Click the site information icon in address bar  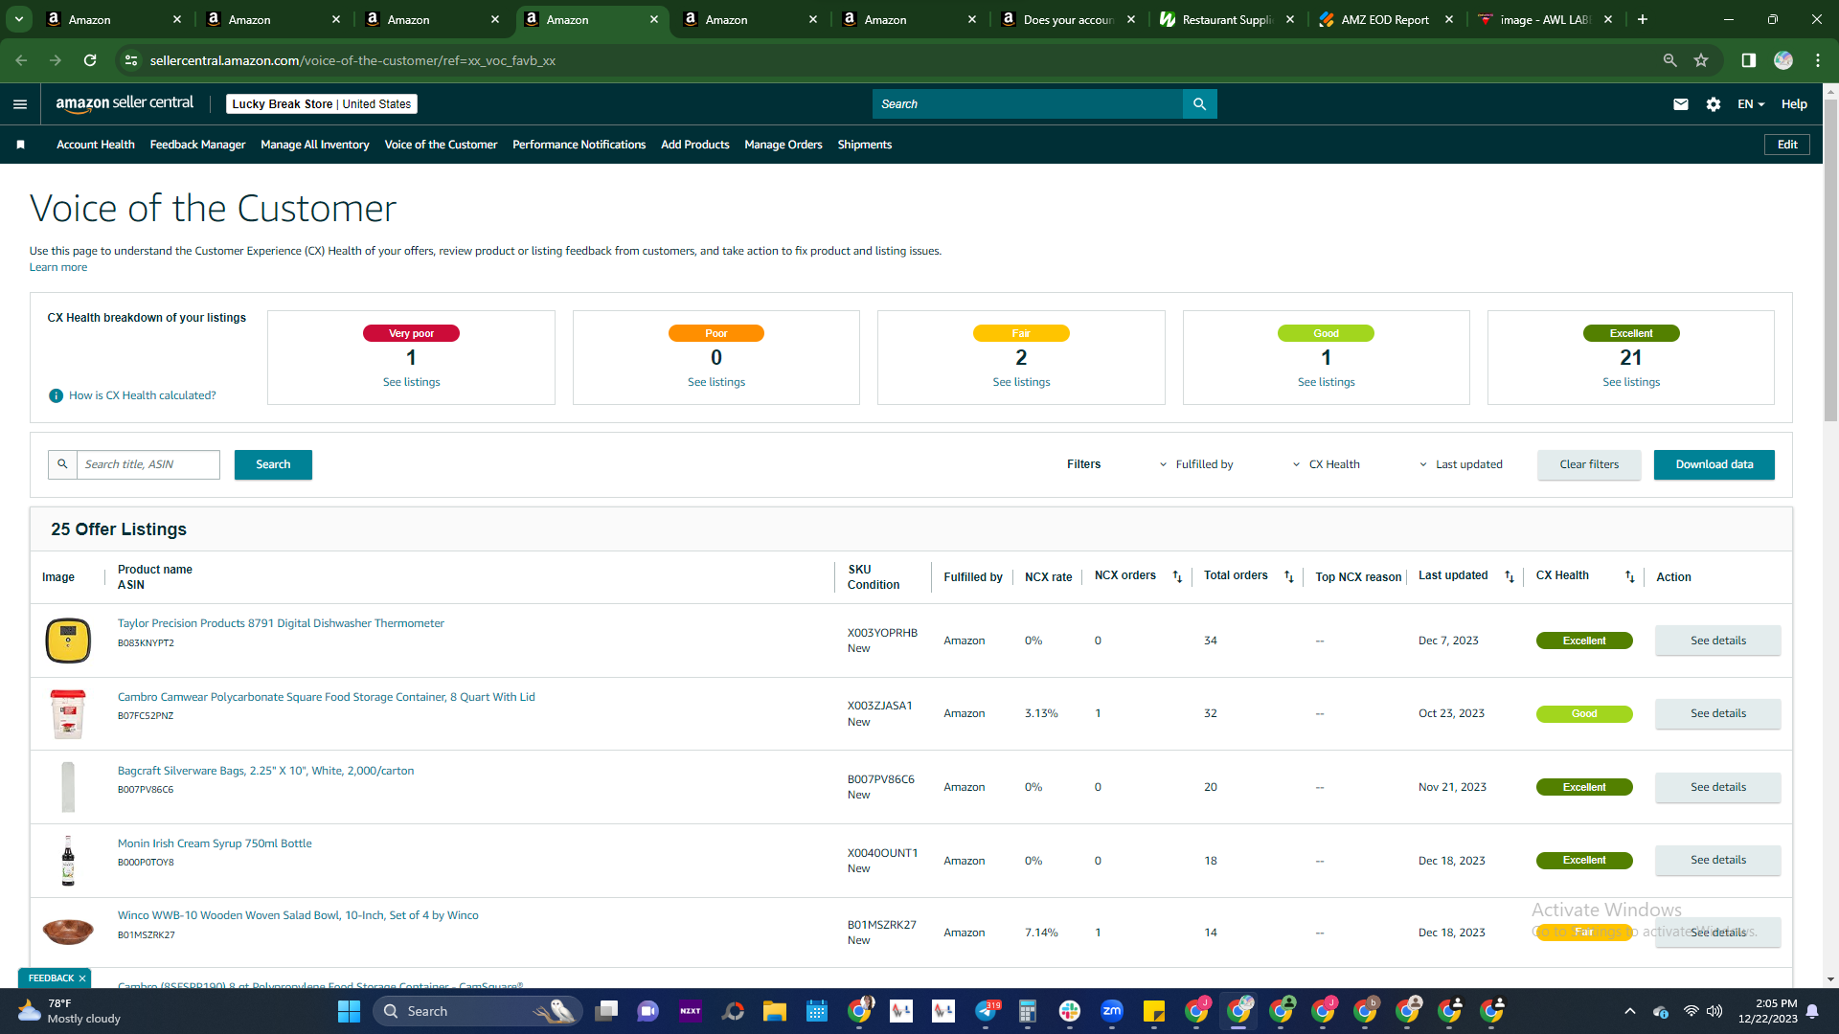(131, 60)
